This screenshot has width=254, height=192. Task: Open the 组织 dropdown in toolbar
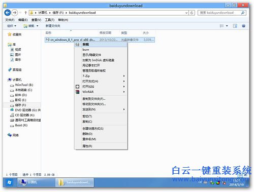click(x=12, y=26)
